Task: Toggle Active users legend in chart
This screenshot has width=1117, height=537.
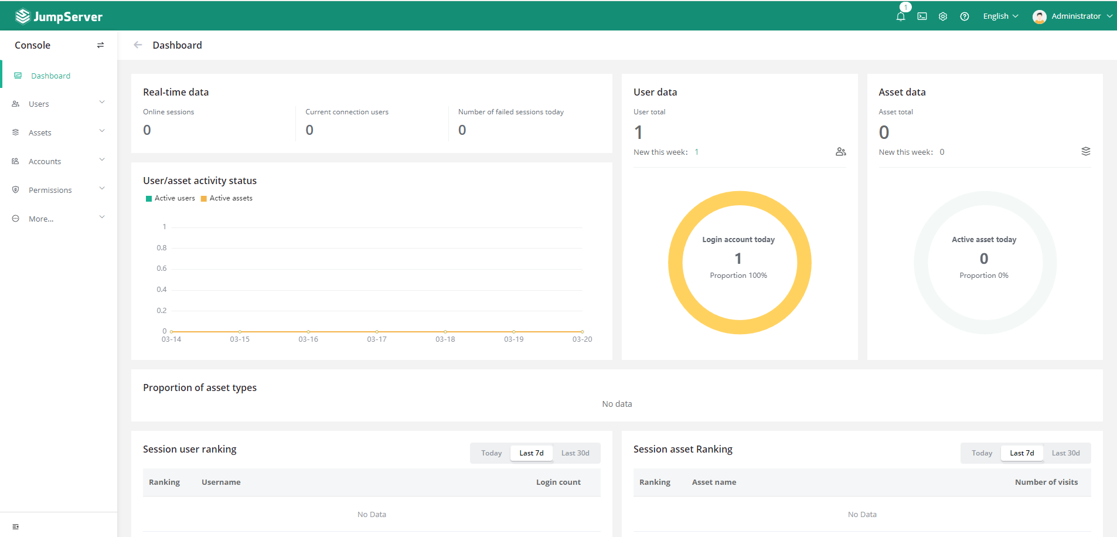Action: coord(170,198)
